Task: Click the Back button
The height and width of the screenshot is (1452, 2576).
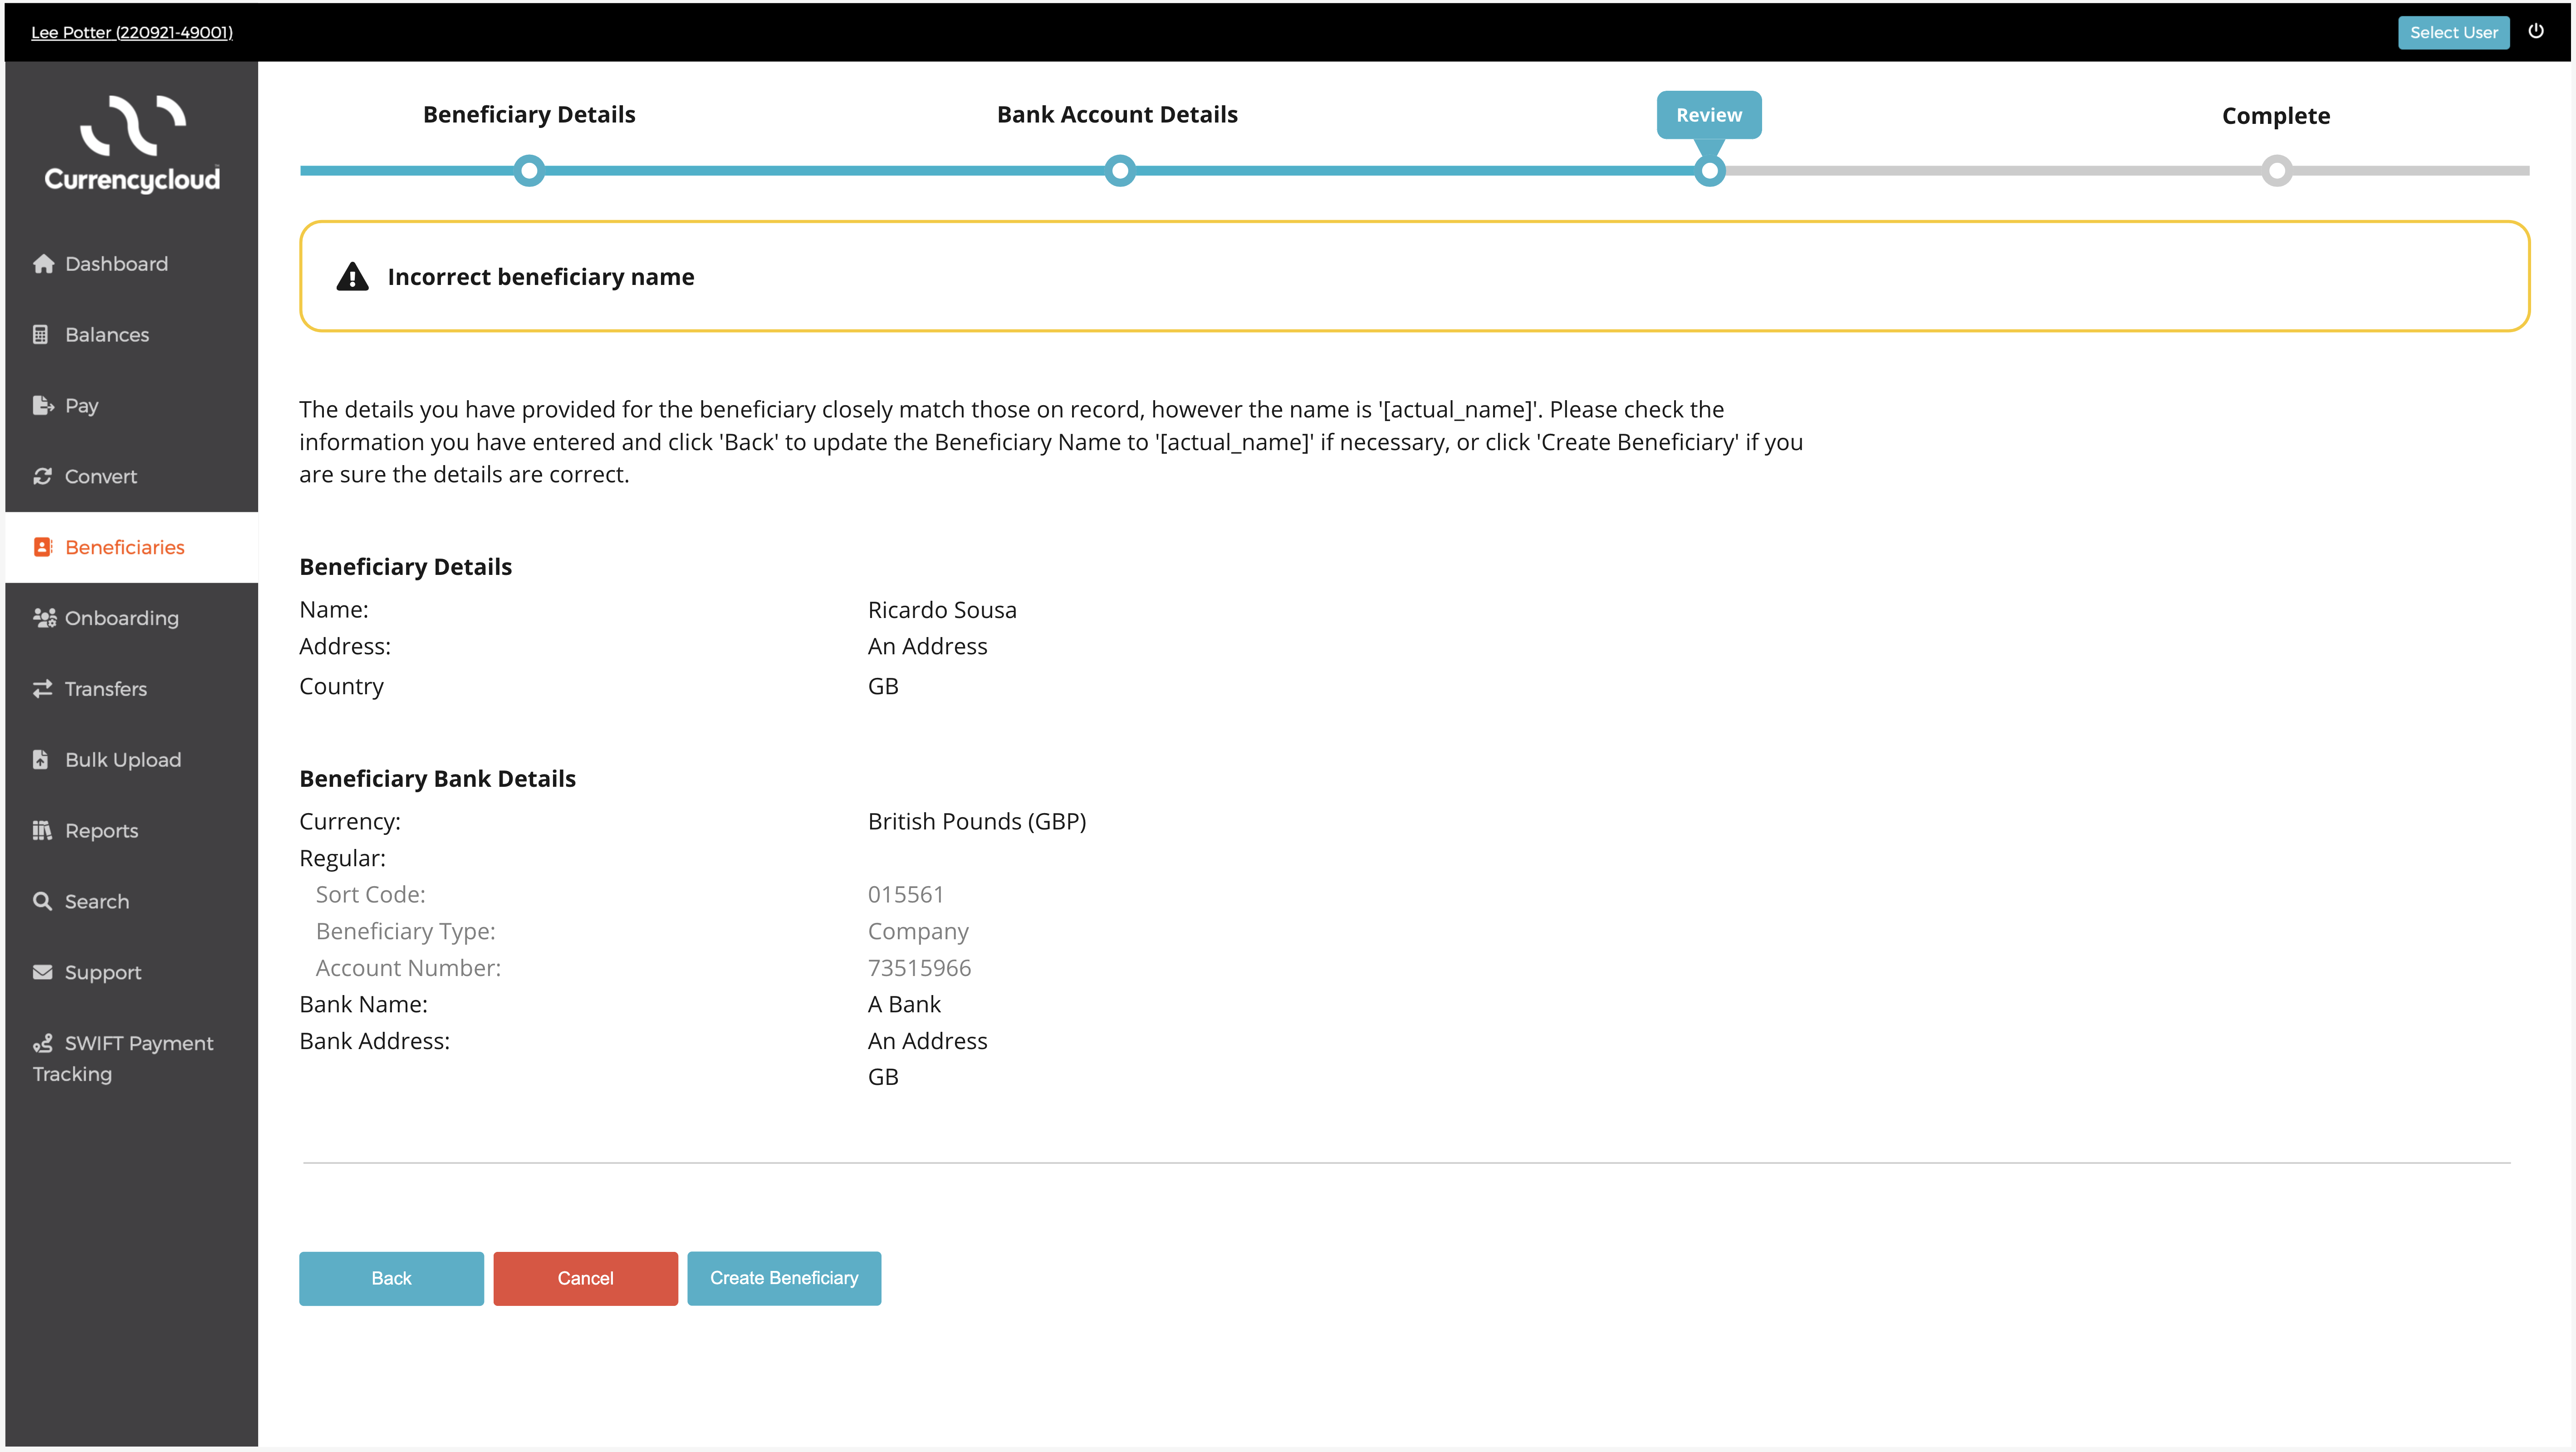Action: click(391, 1278)
